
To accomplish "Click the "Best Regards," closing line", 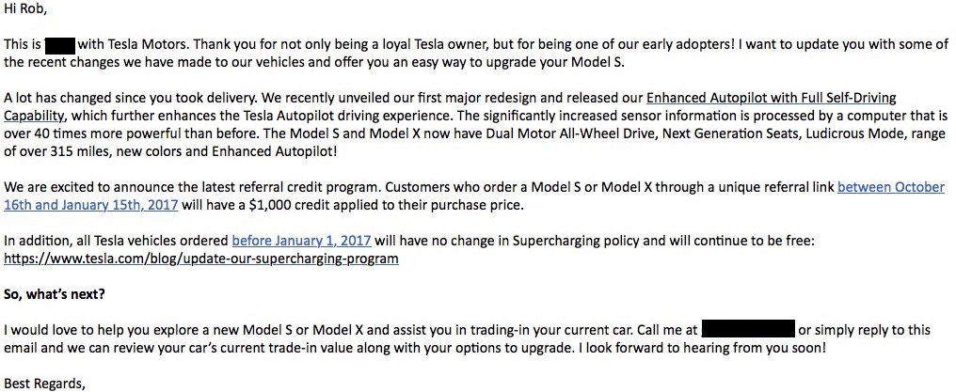I will pos(44,384).
